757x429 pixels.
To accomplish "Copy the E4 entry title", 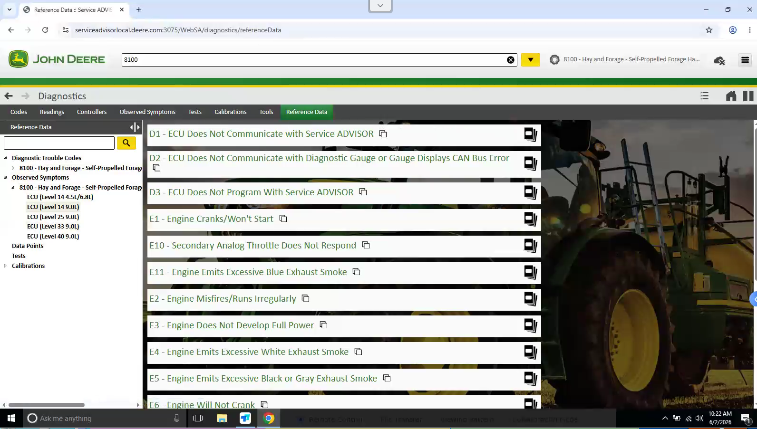I will click(x=358, y=352).
